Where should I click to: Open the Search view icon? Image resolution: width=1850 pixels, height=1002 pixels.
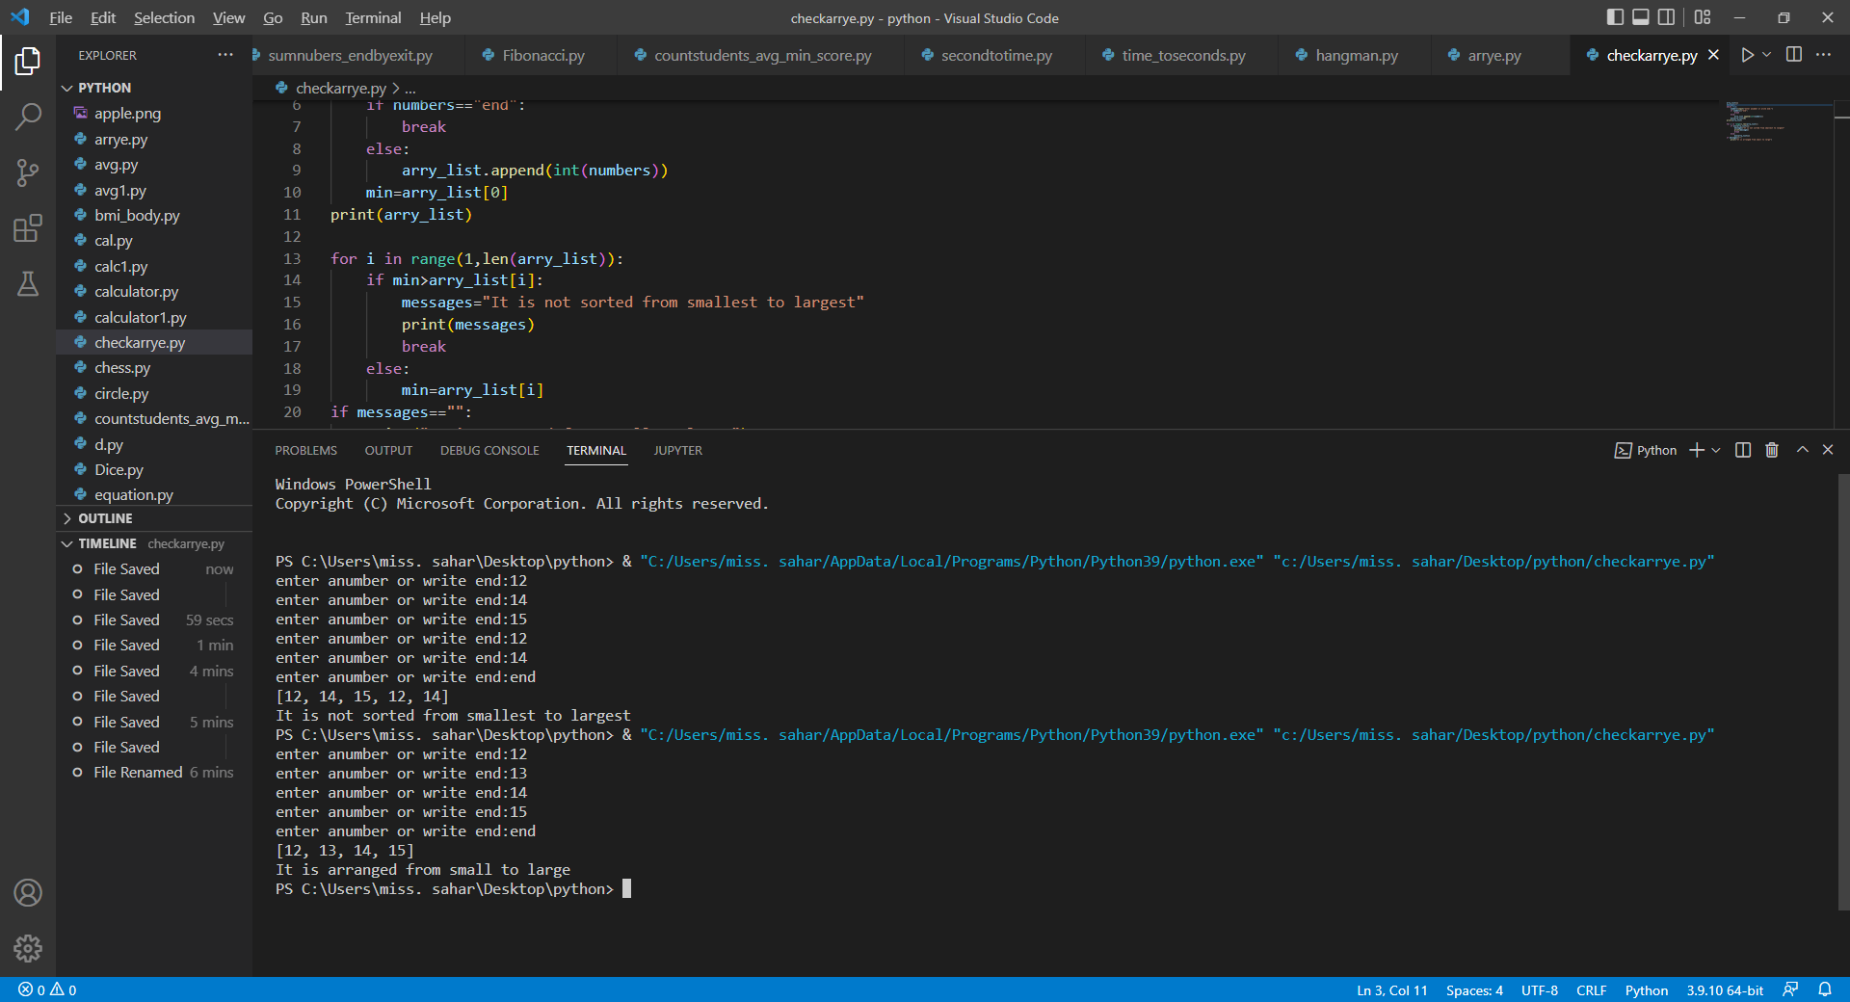(28, 117)
